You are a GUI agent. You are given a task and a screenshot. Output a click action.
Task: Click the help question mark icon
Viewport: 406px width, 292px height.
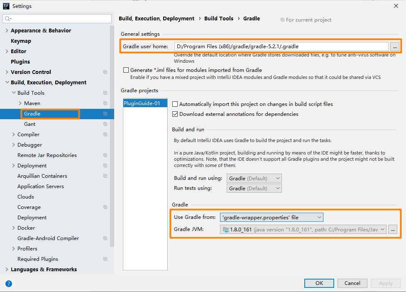tap(9, 284)
